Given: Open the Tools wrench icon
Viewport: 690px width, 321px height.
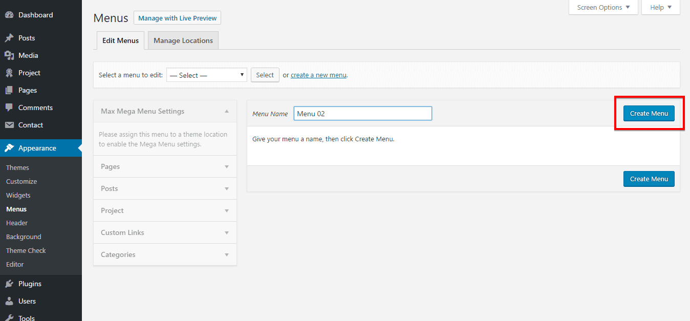Looking at the screenshot, I should point(10,317).
